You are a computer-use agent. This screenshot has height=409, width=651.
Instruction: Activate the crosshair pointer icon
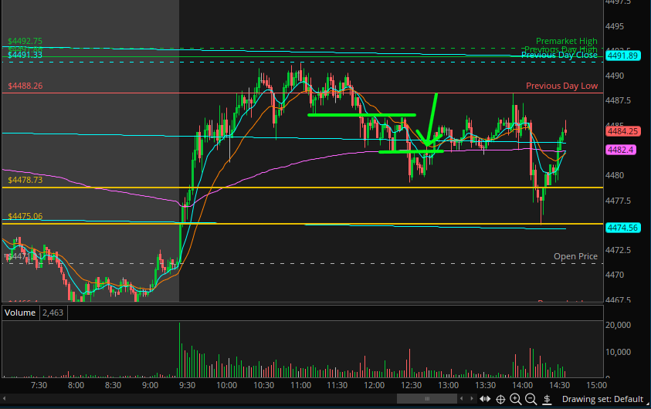(x=501, y=399)
